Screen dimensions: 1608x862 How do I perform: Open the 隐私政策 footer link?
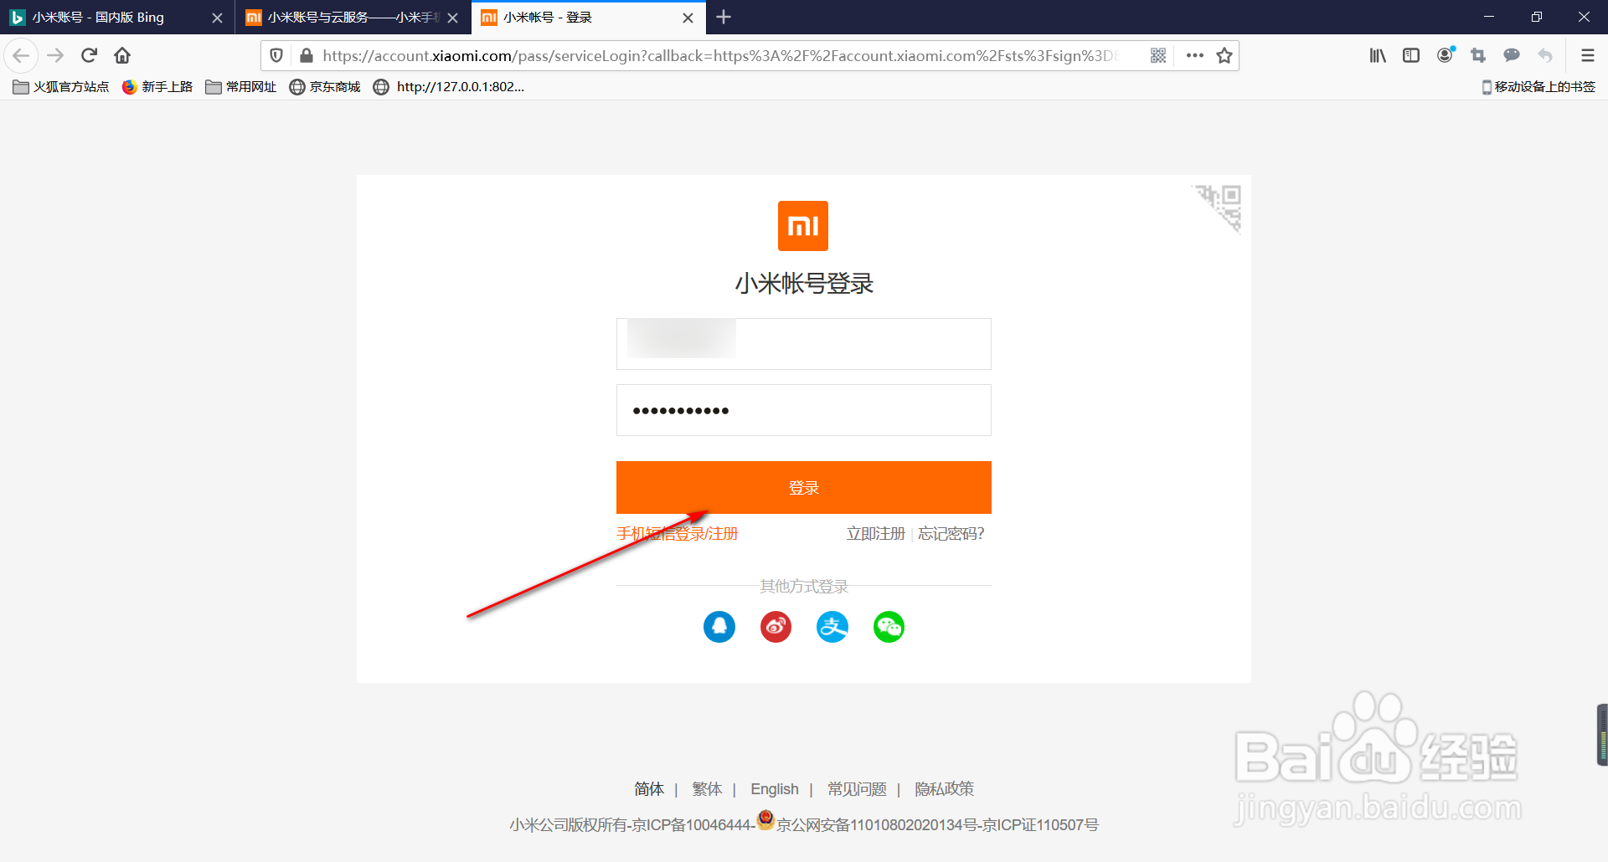pos(945,789)
